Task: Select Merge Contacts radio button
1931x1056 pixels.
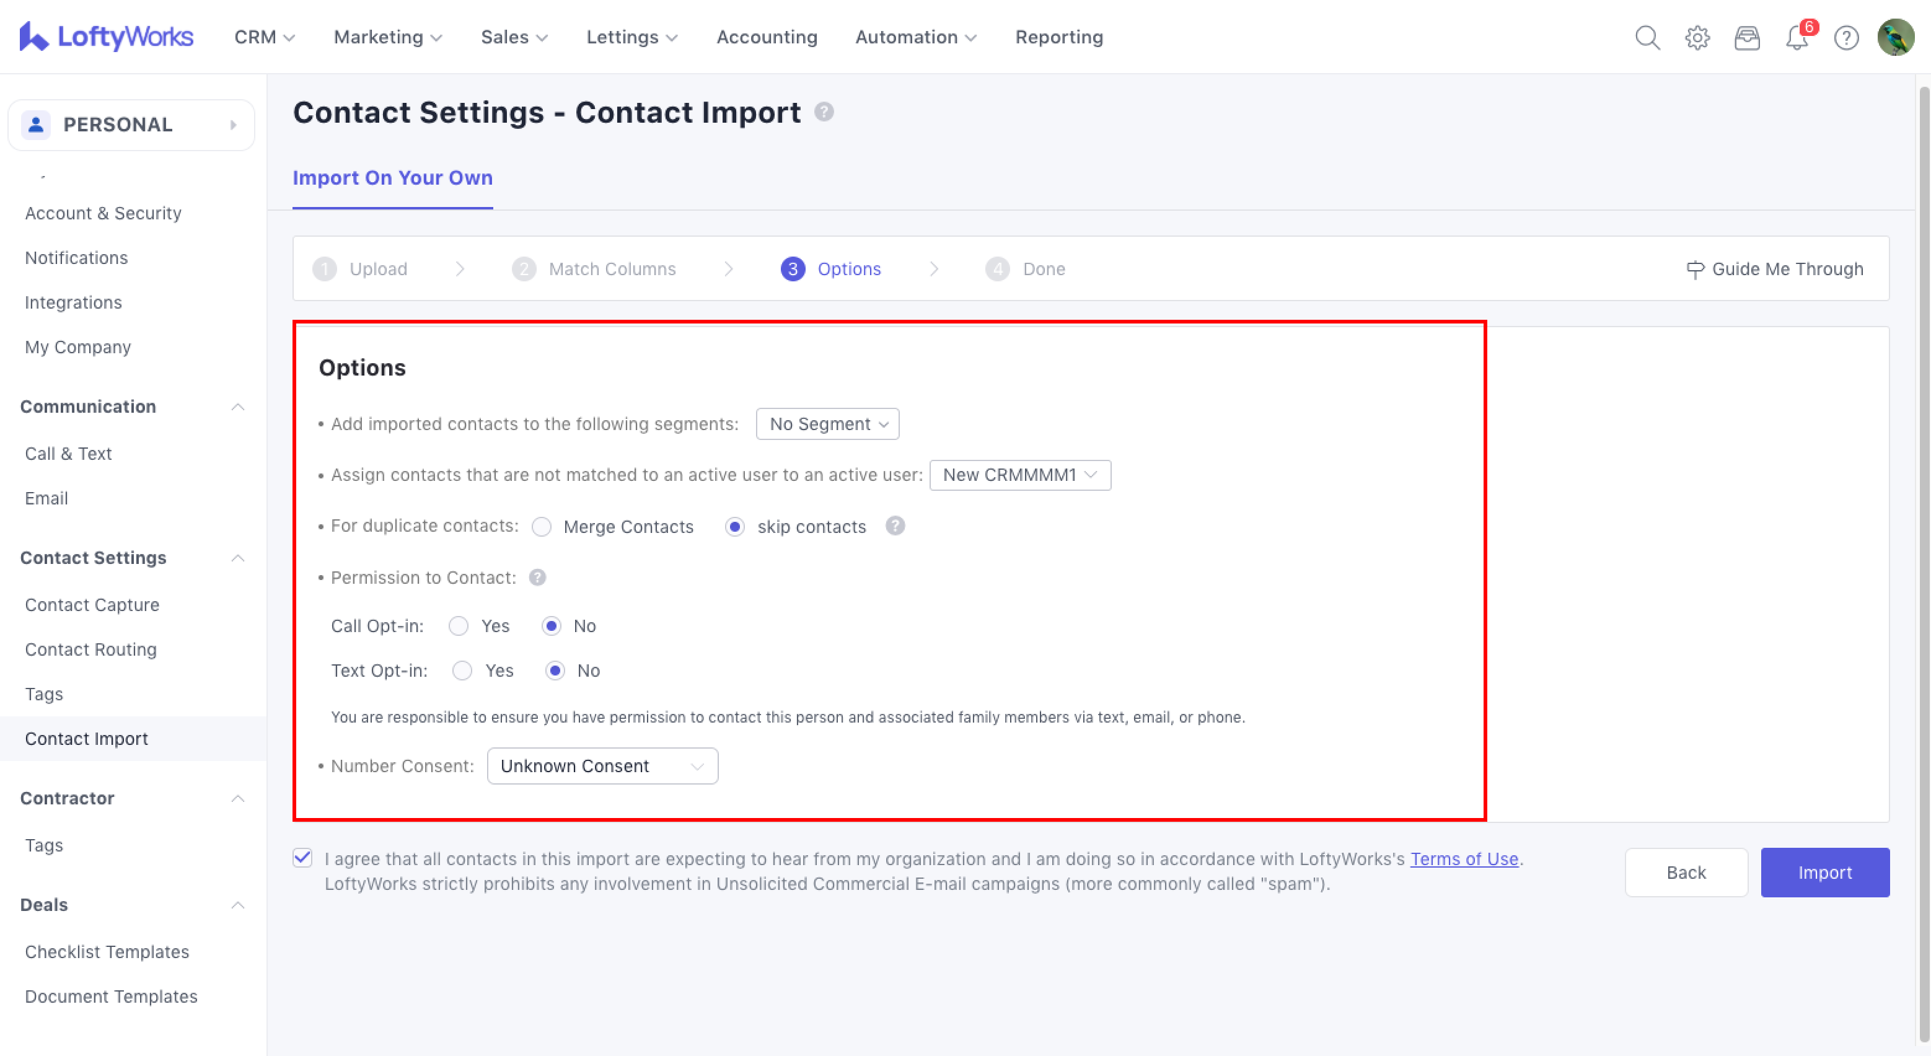Action: tap(541, 527)
